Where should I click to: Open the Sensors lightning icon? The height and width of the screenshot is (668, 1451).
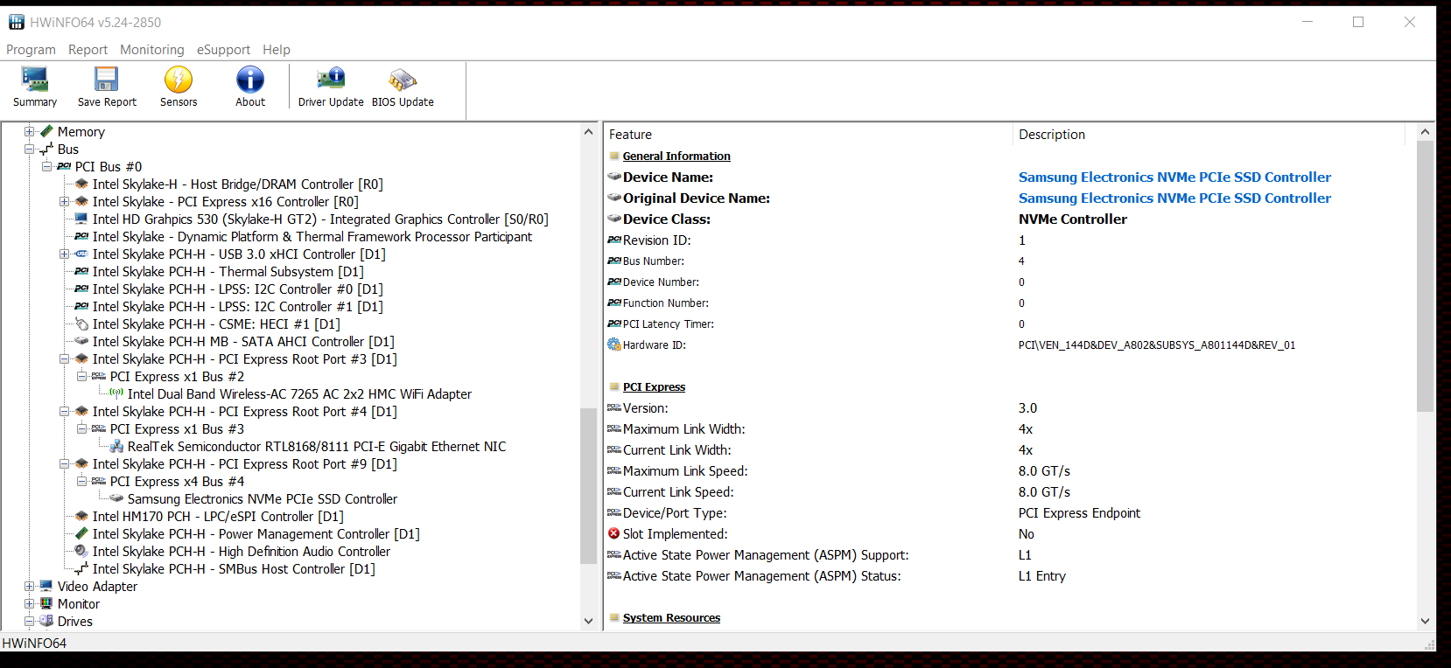pyautogui.click(x=179, y=80)
